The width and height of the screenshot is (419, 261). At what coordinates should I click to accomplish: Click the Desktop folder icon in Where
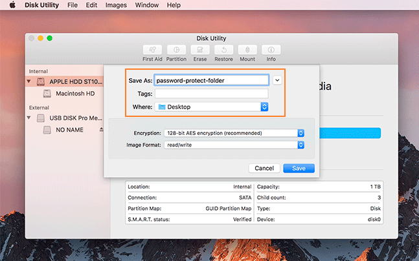pos(162,107)
